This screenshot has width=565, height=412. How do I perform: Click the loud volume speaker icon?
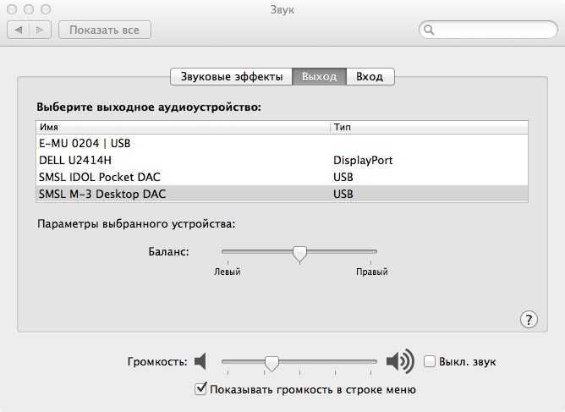click(x=400, y=361)
